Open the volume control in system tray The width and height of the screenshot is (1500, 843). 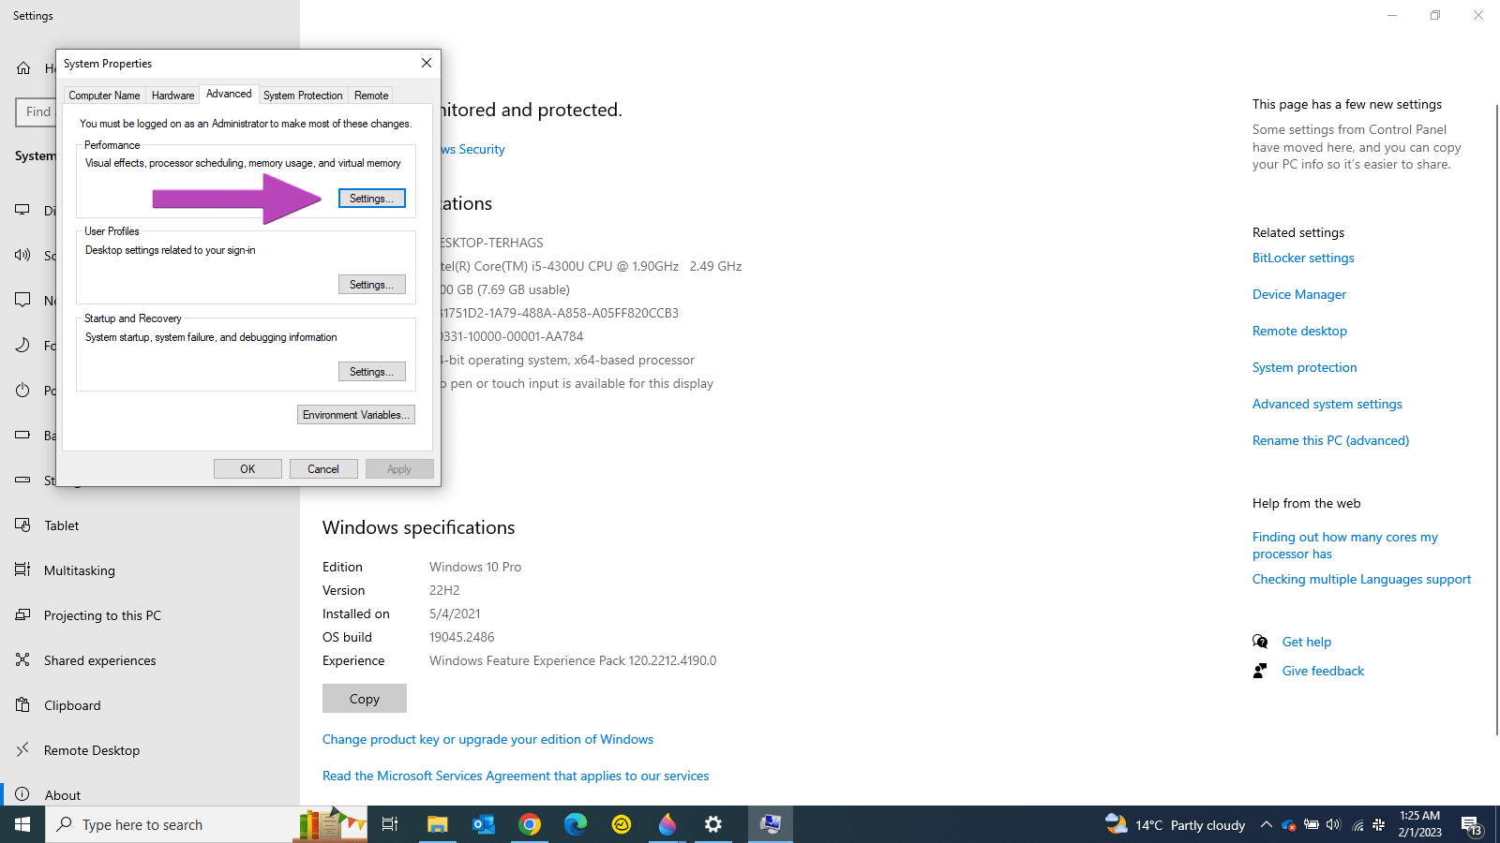(1333, 824)
